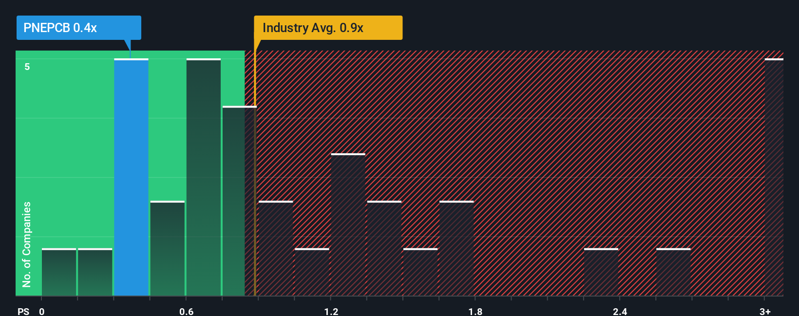This screenshot has width=799, height=316.
Task: Click the y-axis value 5
Action: coord(27,67)
